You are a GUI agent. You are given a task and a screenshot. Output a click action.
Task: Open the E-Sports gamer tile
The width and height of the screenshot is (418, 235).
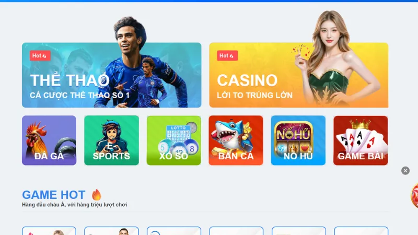click(111, 140)
